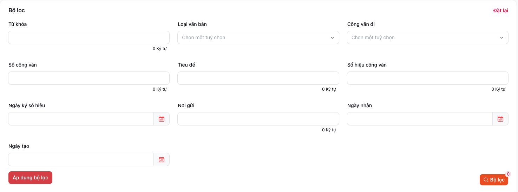Screen dimensions: 518x192
Task: Open calendar for Ngày ký số hiệu
Action: [162, 119]
